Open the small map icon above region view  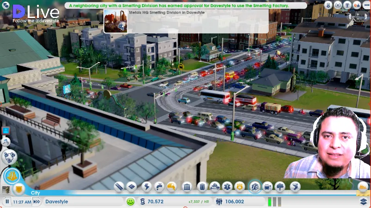point(6,142)
